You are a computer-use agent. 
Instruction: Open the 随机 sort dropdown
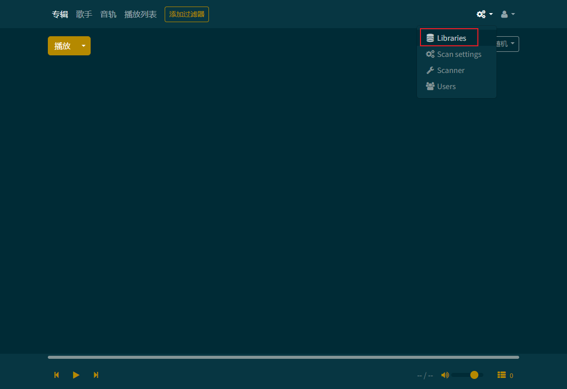506,44
